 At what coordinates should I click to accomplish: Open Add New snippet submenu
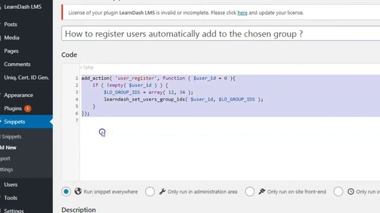point(8,147)
